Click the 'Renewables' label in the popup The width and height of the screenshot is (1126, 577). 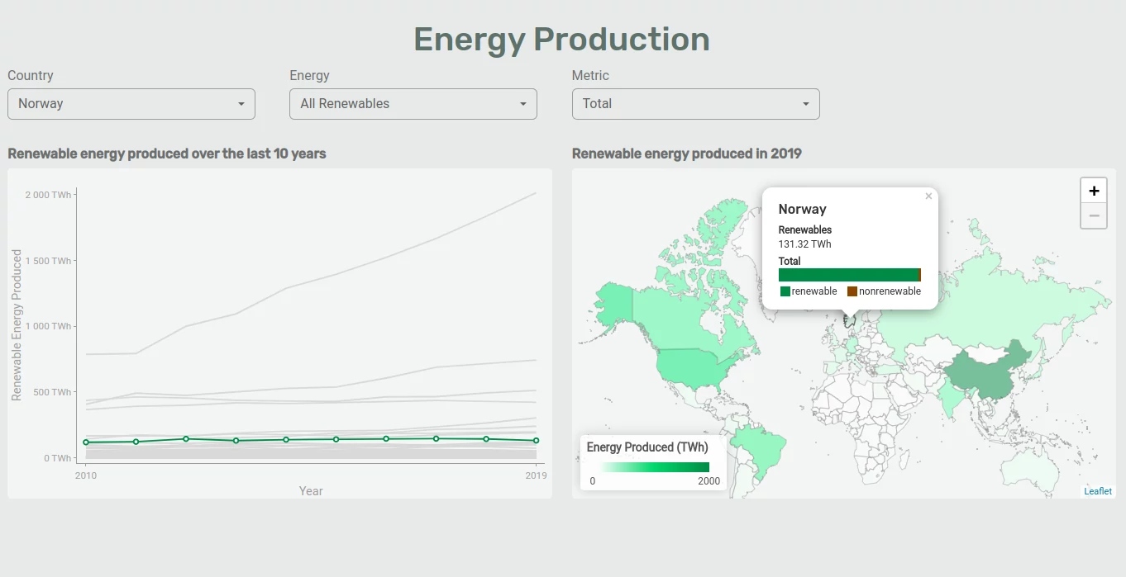pos(805,229)
